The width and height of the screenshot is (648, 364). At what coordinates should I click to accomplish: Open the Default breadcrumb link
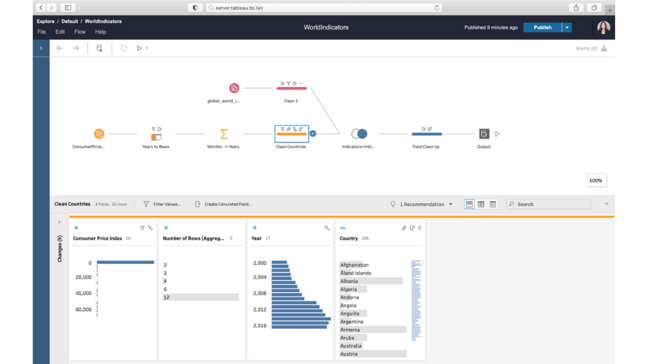click(70, 21)
